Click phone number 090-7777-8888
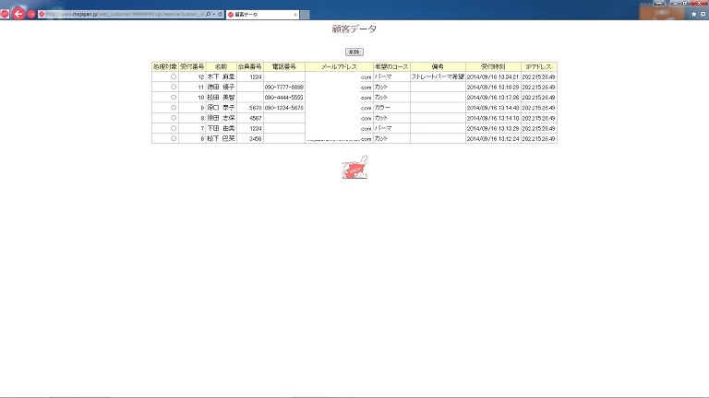The image size is (709, 398). pyautogui.click(x=284, y=88)
